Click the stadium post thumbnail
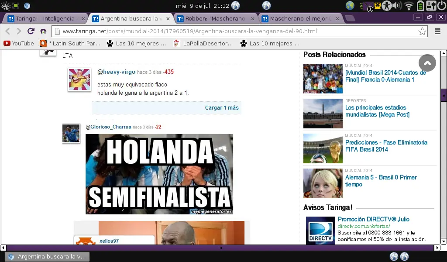The image size is (447, 262). (323, 114)
